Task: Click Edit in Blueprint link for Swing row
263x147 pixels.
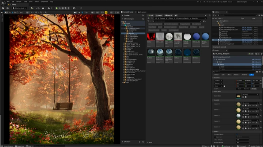Action: tap(257, 64)
